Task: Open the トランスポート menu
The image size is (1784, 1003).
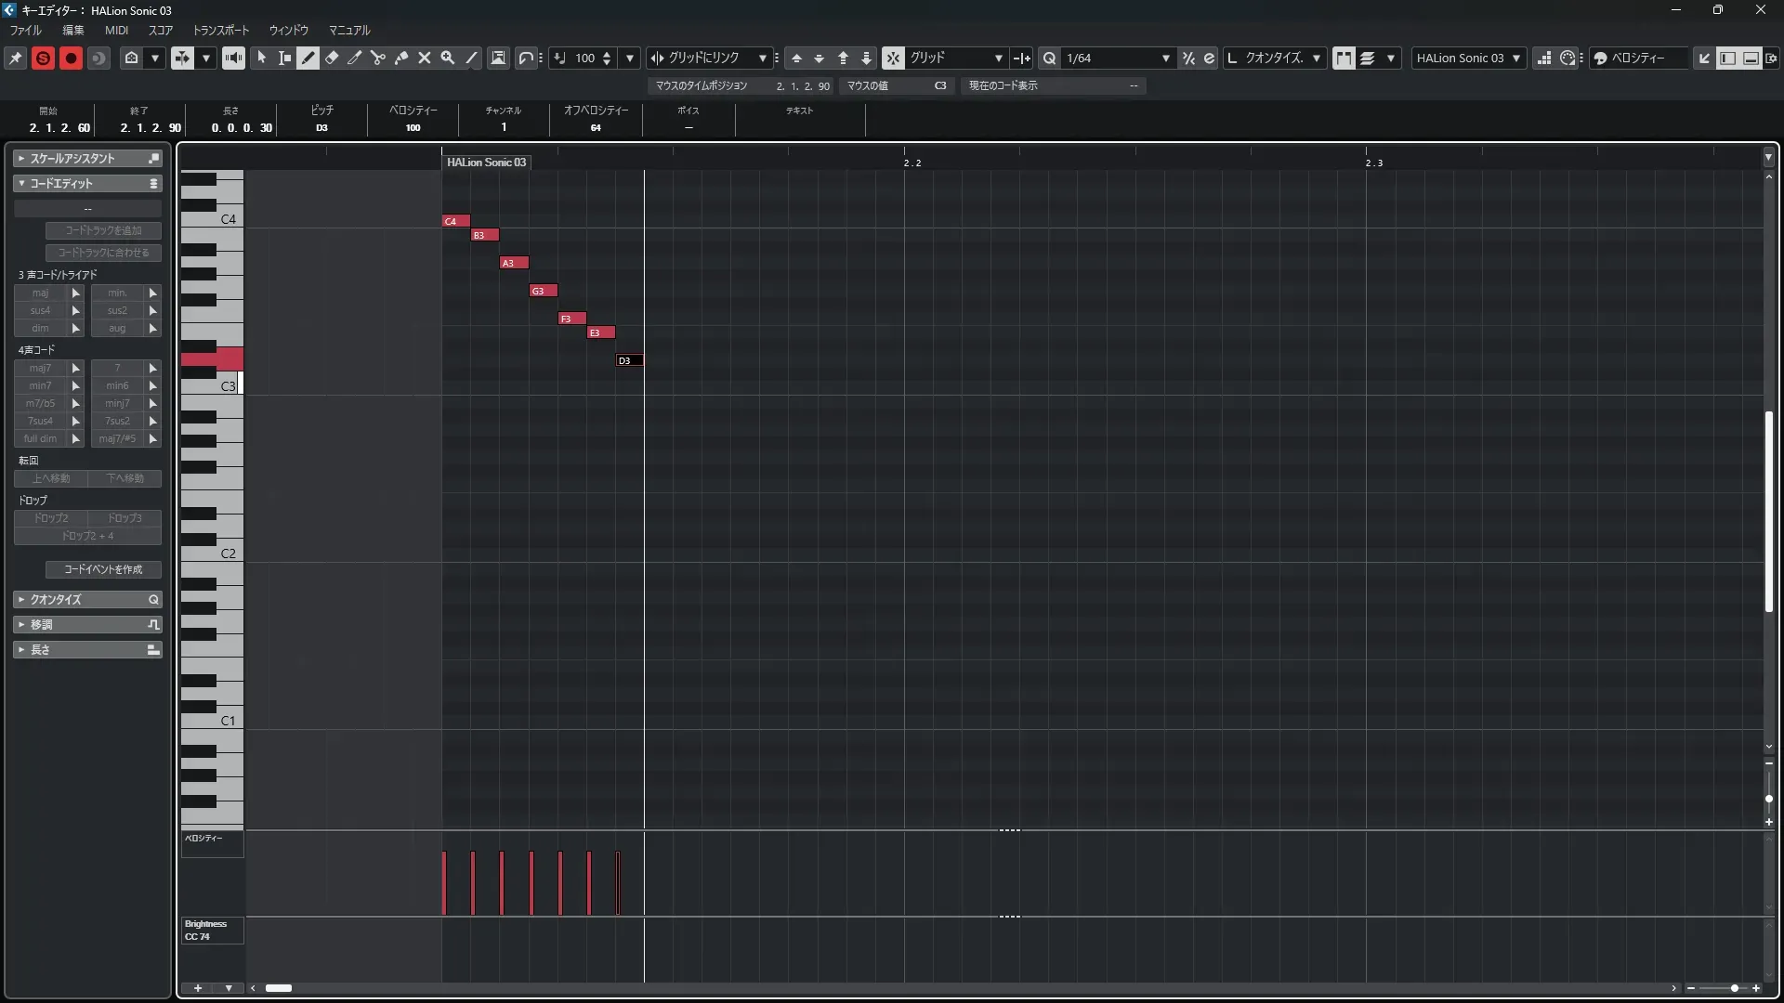Action: pos(220,30)
